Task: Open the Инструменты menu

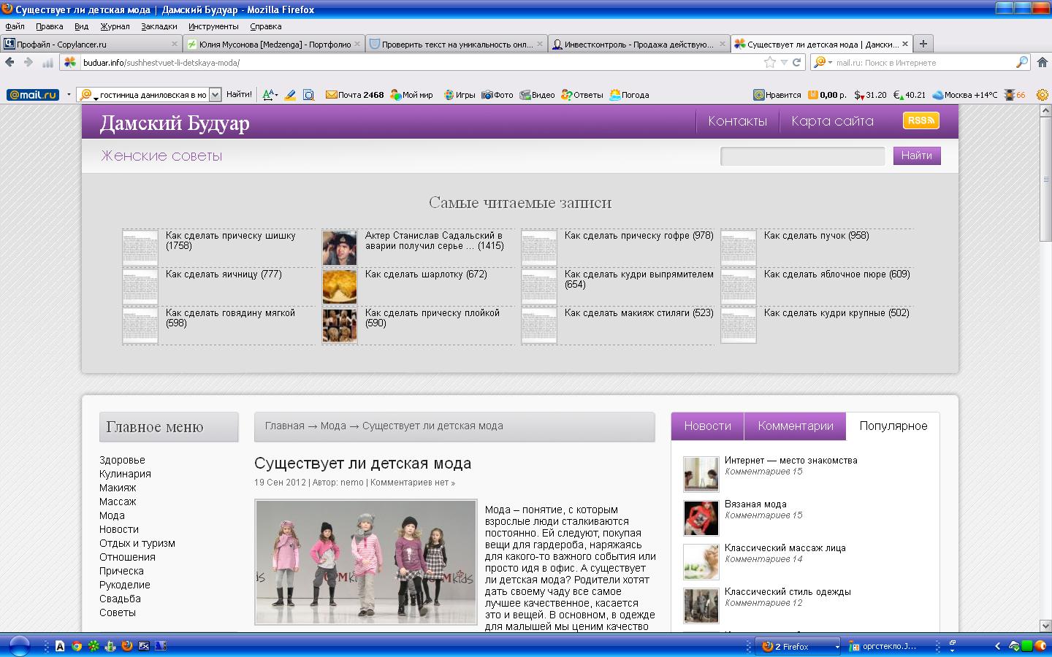Action: [x=213, y=26]
